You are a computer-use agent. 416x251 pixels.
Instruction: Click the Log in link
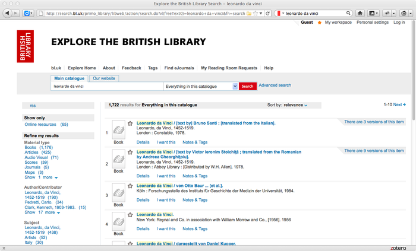point(399,22)
